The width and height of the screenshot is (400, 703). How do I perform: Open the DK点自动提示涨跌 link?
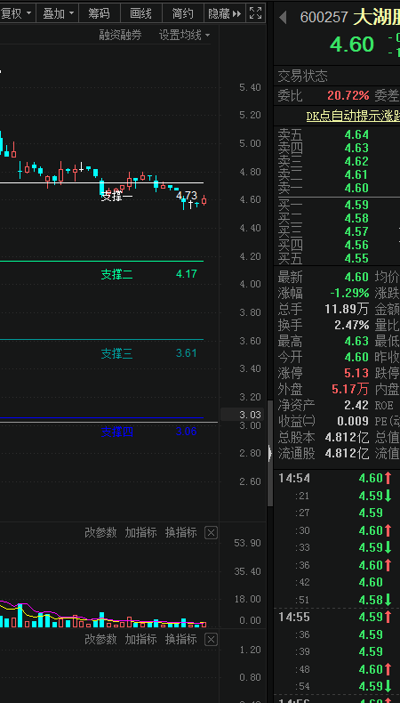353,116
